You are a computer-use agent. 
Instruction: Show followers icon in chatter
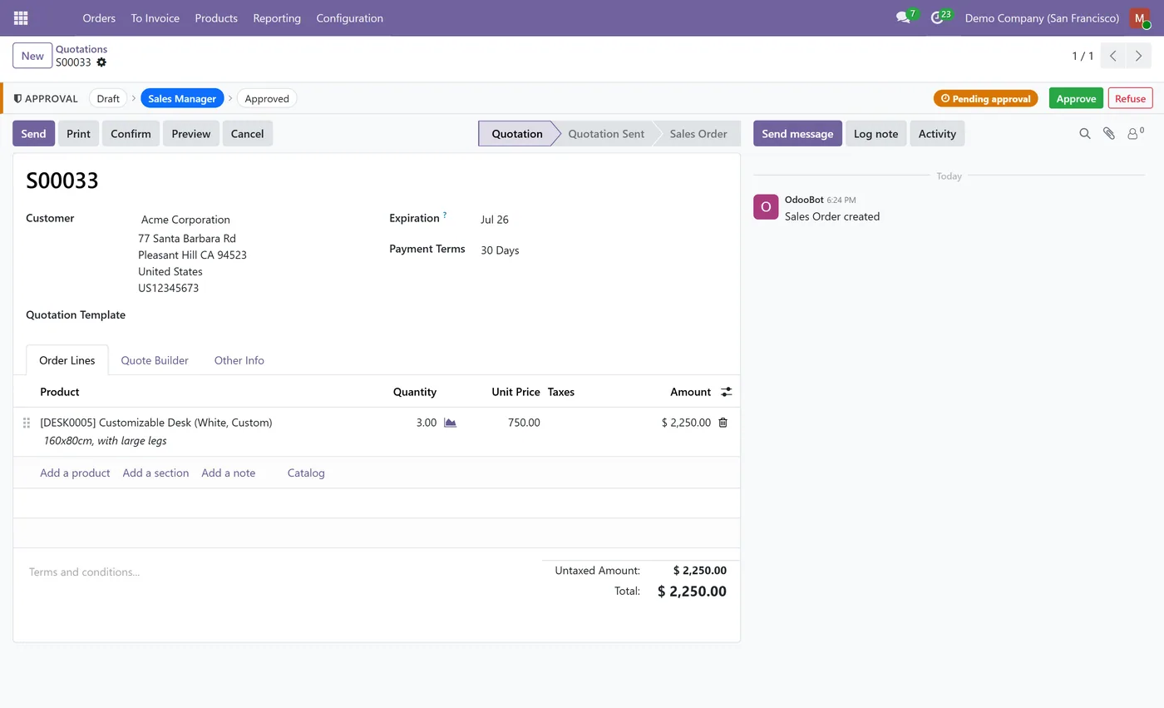point(1135,133)
